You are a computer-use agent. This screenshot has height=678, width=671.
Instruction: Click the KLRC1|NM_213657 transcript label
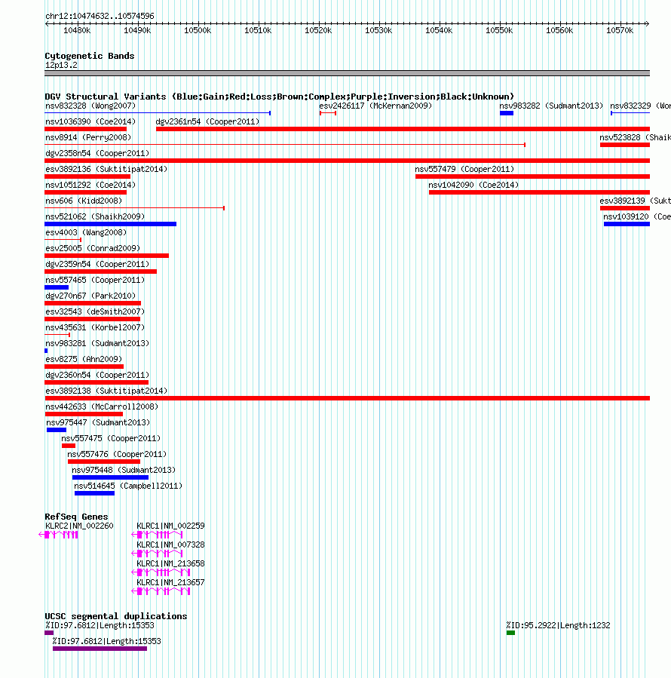coord(170,583)
